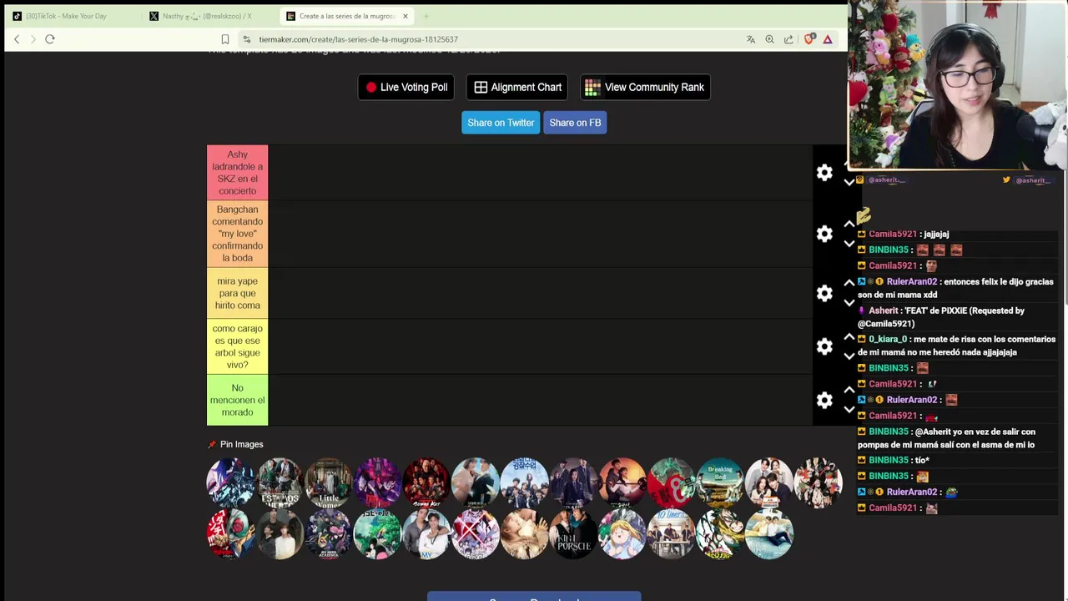Select the KinnPorsche thumbnail
The width and height of the screenshot is (1068, 601).
(573, 533)
